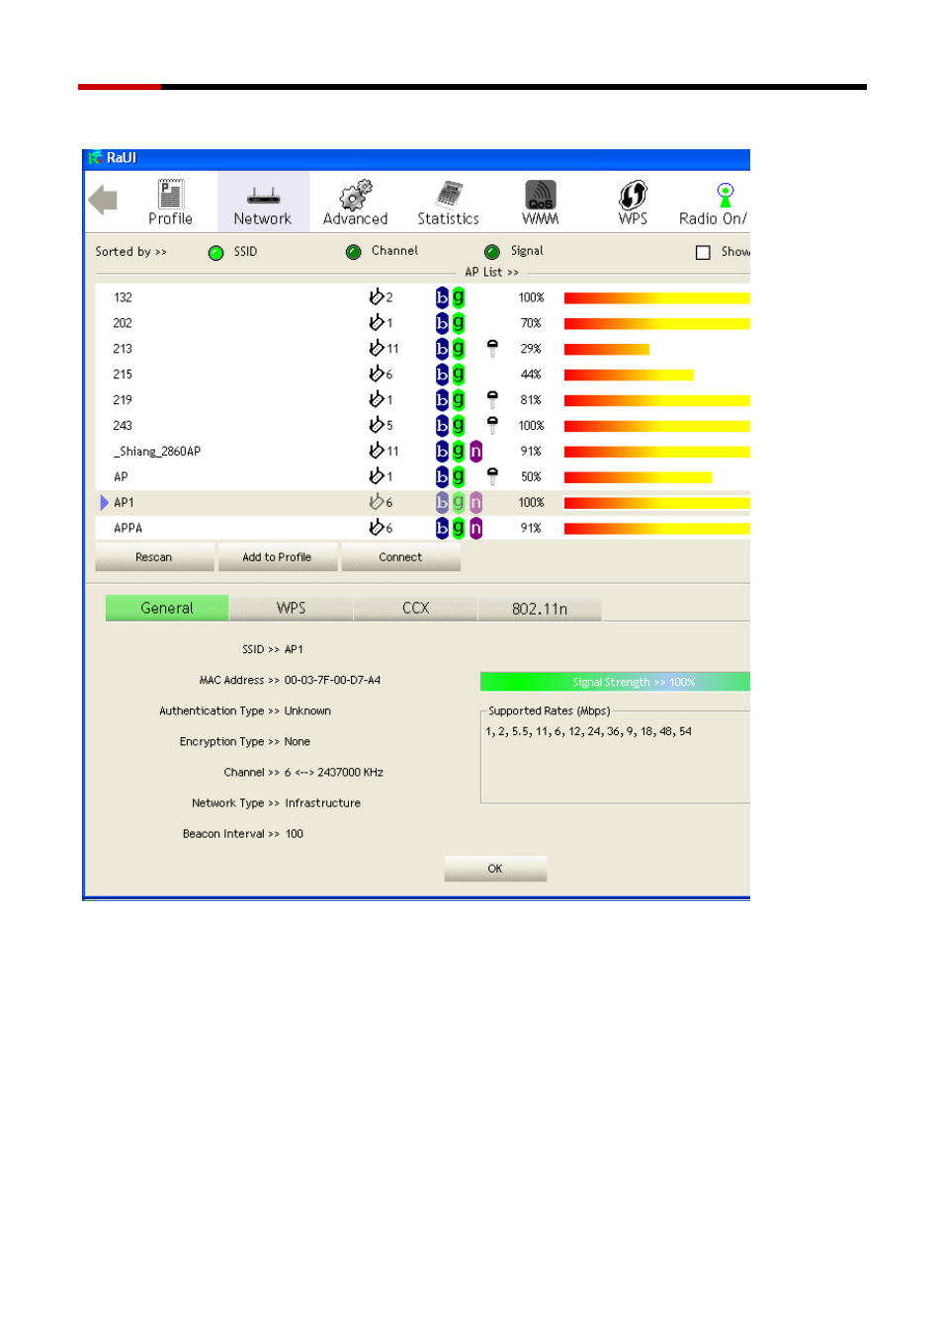The width and height of the screenshot is (943, 1334).
Task: Click the channel icon in row 215
Action: (x=376, y=375)
